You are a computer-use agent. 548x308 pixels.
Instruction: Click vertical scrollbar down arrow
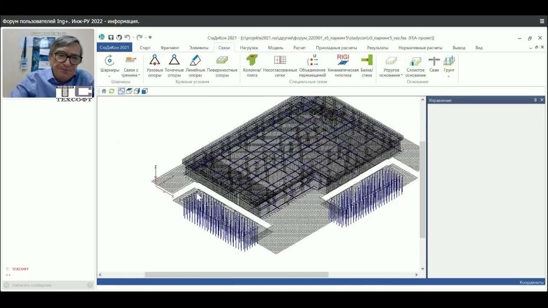tap(423, 269)
